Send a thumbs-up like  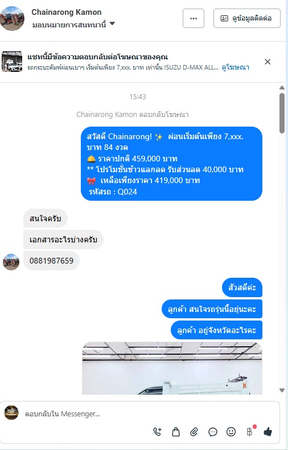(268, 431)
